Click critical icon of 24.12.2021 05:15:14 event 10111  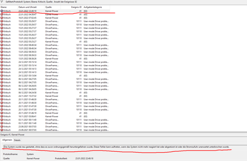coord(2,62)
